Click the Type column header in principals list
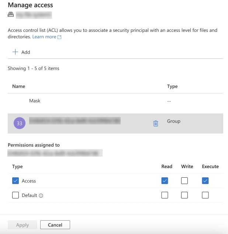 click(x=172, y=86)
